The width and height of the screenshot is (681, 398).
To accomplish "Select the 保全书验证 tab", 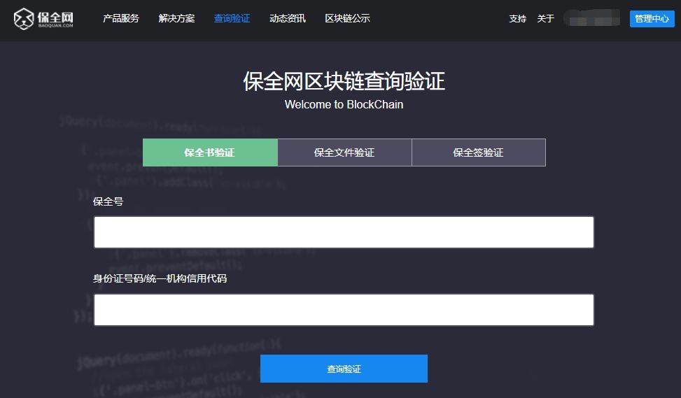I will point(210,152).
